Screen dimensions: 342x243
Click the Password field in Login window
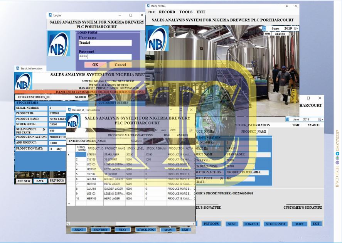pyautogui.click(x=105, y=57)
